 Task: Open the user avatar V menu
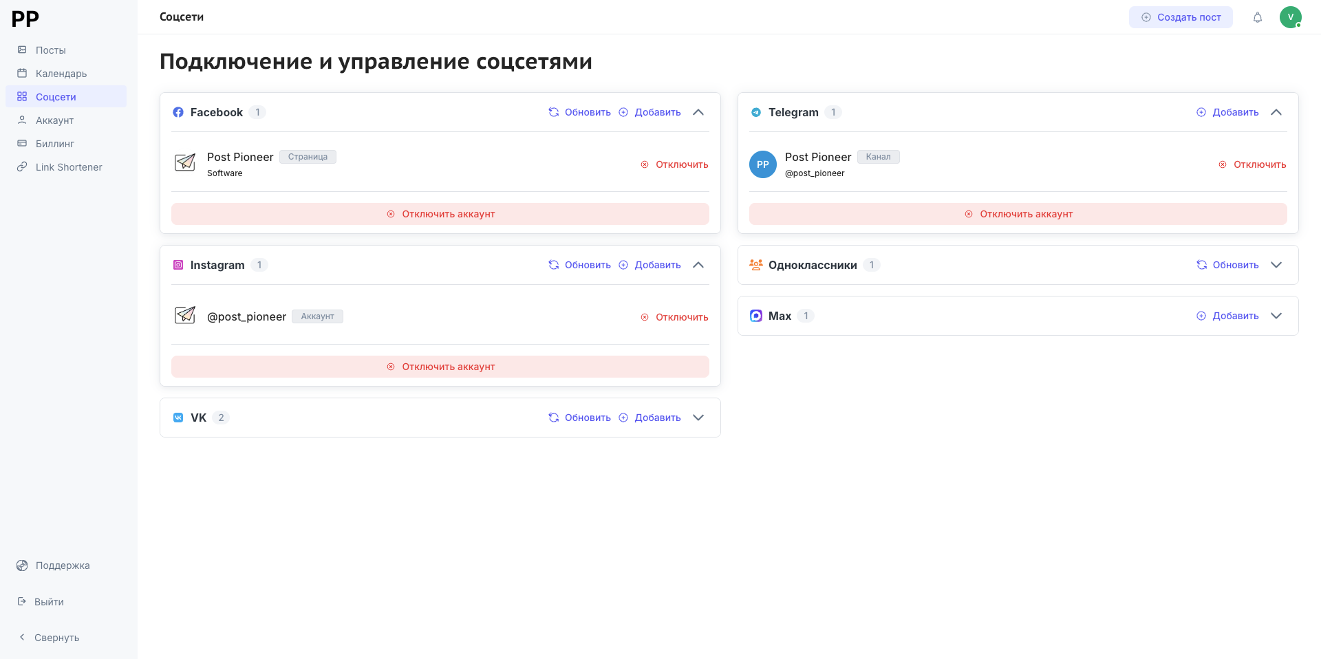[1290, 17]
